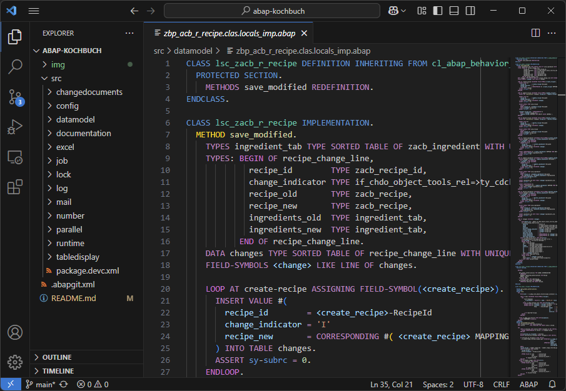Screen dimensions: 566x391
Task: Open Explorer Views and More Actions
Action: [x=129, y=33]
